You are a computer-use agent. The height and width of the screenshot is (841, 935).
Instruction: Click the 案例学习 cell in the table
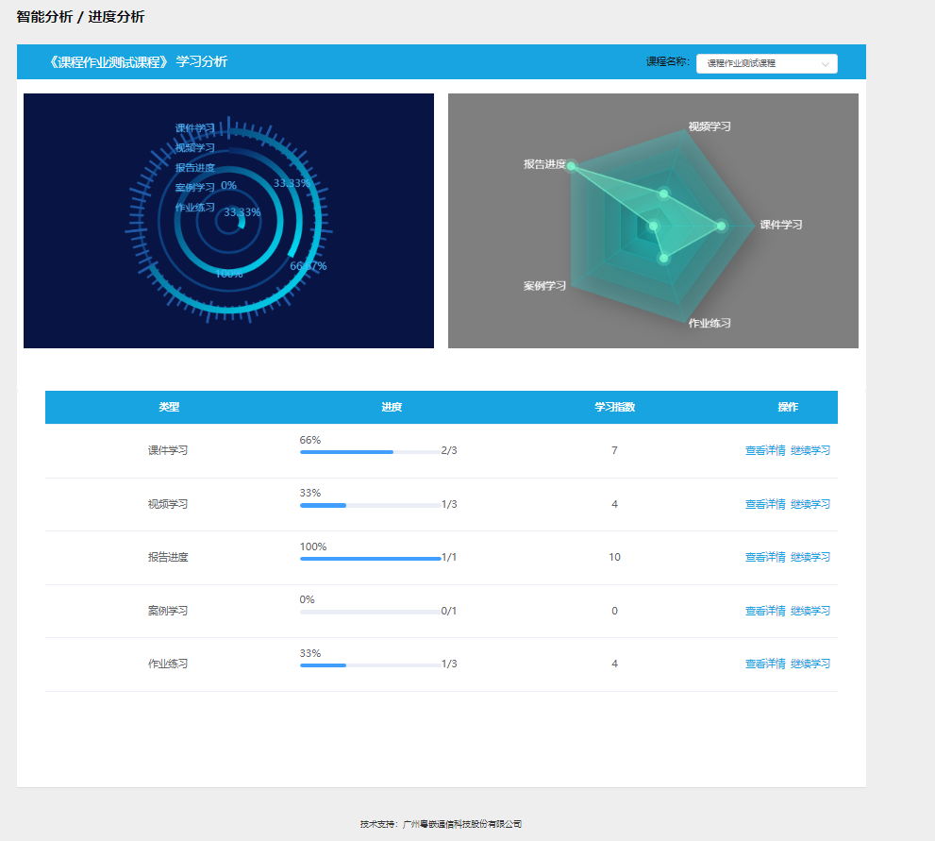click(x=168, y=611)
